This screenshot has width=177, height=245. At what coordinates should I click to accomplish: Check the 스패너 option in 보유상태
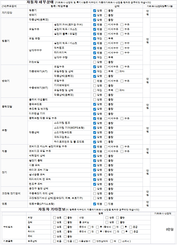(x=120, y=241)
